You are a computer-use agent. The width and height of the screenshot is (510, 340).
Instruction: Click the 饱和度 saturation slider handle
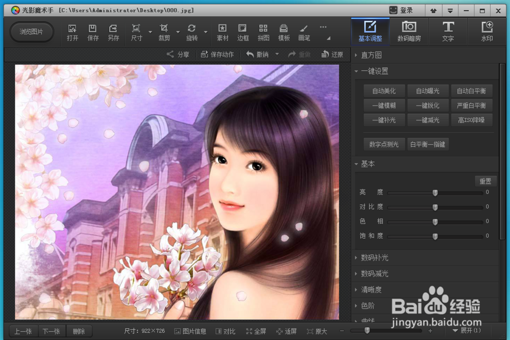tap(435, 237)
